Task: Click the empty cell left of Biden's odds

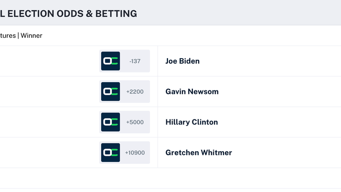Action: (50, 61)
